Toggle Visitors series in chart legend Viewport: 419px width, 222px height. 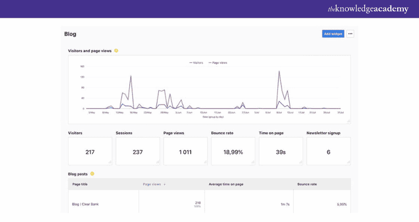(195, 63)
